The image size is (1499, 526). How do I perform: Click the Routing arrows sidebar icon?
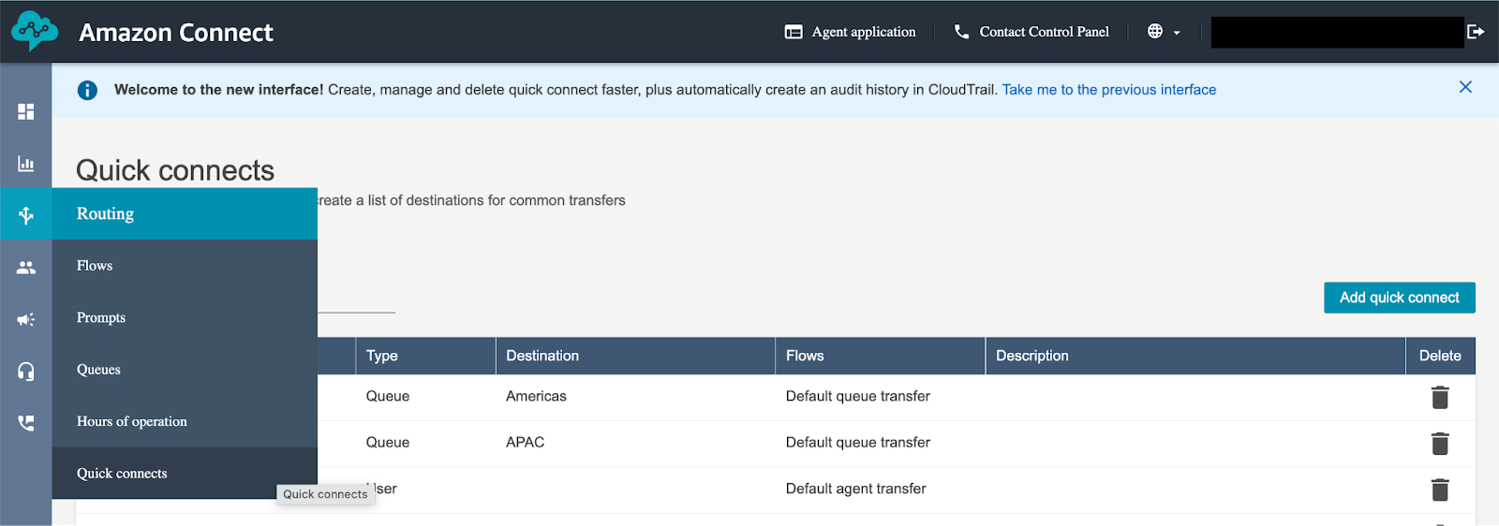coord(26,214)
